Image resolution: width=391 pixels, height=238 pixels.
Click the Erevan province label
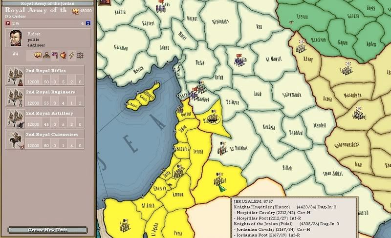click(x=302, y=17)
